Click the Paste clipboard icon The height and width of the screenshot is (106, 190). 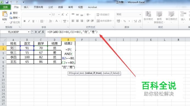5,14
